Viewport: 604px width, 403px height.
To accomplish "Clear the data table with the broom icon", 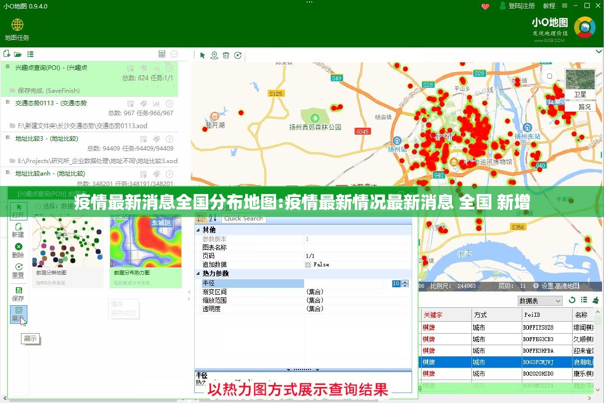I will pos(595,300).
